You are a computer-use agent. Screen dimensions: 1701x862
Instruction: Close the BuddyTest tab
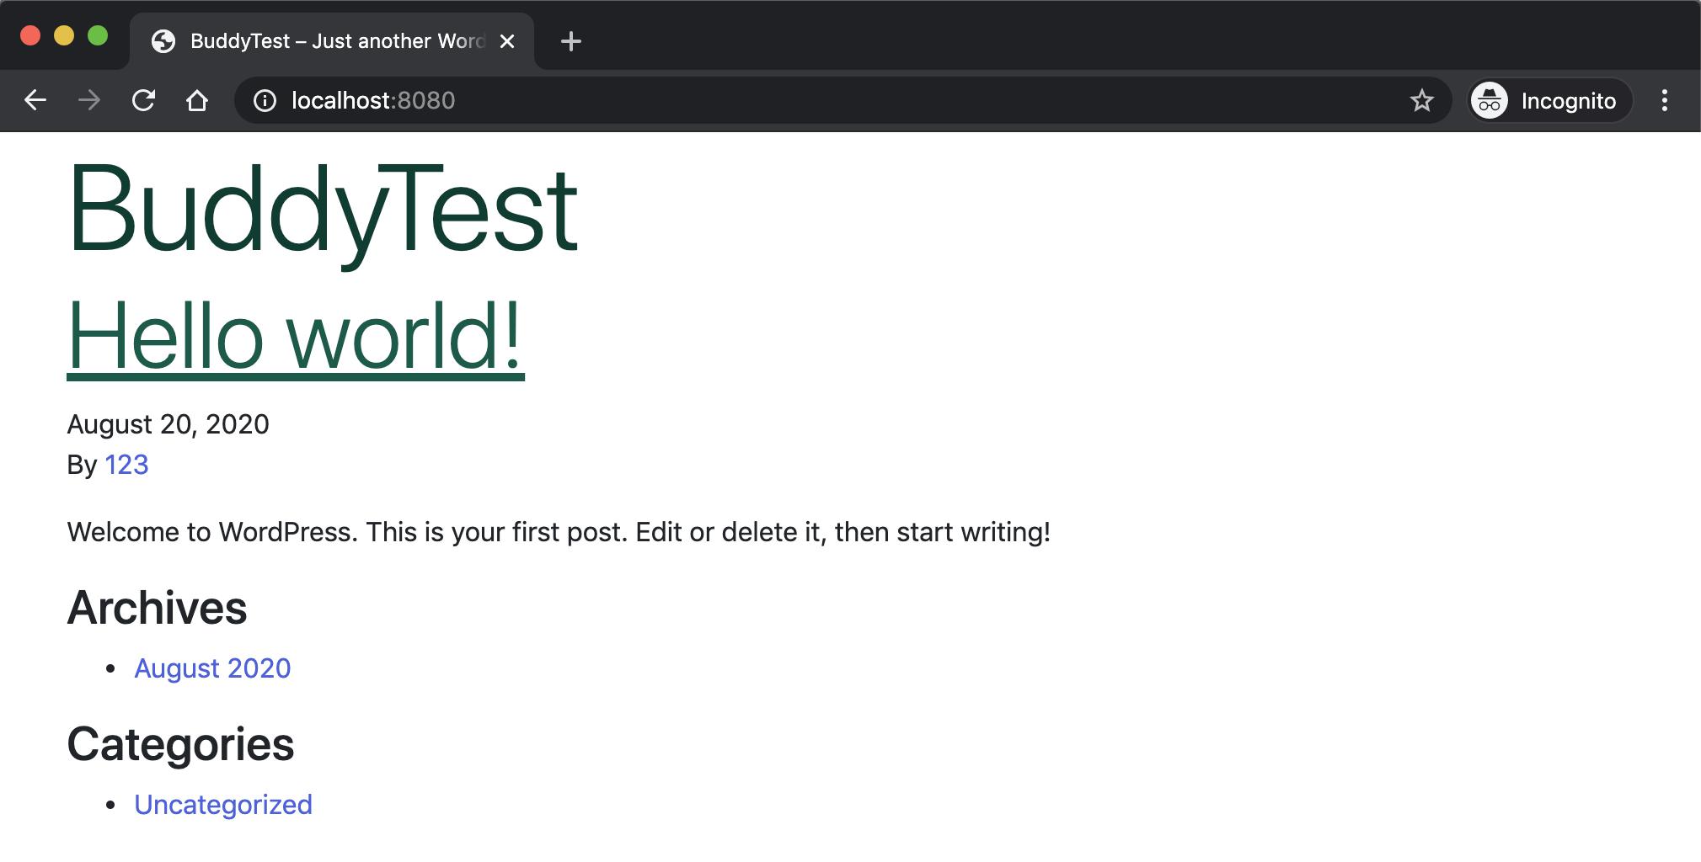[507, 40]
